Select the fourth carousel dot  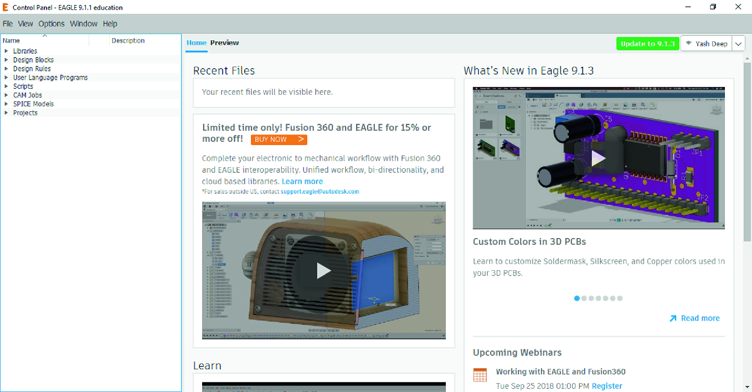[x=599, y=298]
